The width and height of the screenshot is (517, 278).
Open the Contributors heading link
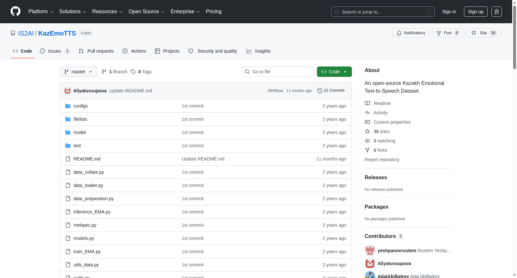coord(384,236)
